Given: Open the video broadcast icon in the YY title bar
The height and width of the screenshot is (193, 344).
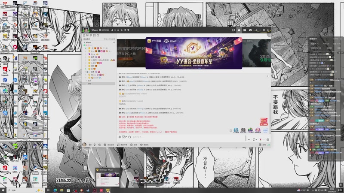Looking at the screenshot, I should [233, 30].
